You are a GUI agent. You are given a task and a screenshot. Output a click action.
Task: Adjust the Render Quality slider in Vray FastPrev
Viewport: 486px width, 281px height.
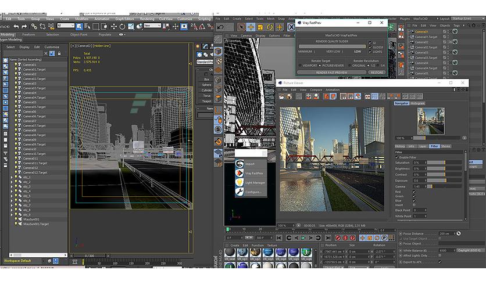[331, 46]
